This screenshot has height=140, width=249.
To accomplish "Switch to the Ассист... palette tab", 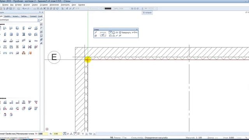I will [16, 16].
